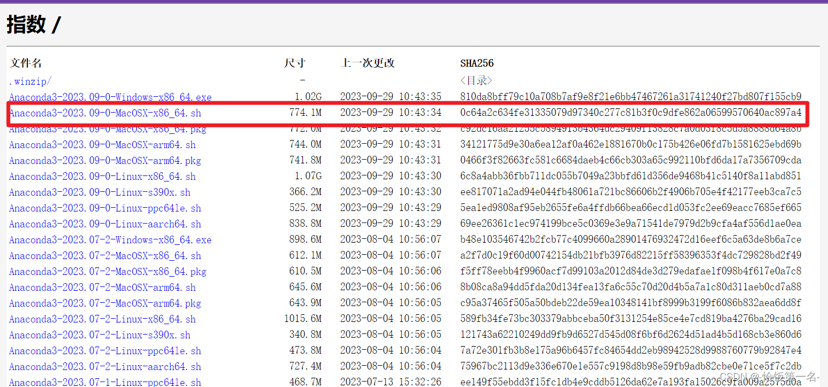Click the 340.8M size value
This screenshot has height=387, width=828.
coord(305,335)
